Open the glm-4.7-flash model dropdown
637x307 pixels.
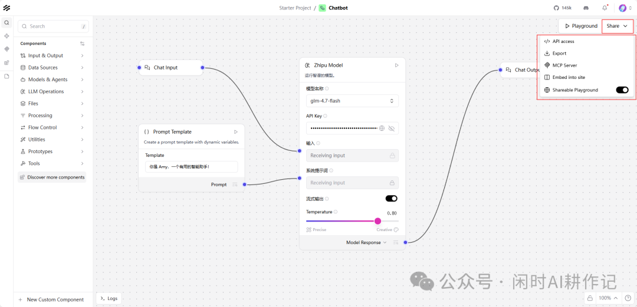pos(352,101)
